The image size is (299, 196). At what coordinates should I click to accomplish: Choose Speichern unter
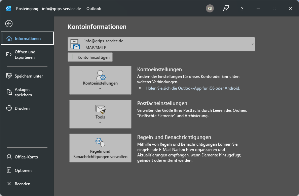27,76
